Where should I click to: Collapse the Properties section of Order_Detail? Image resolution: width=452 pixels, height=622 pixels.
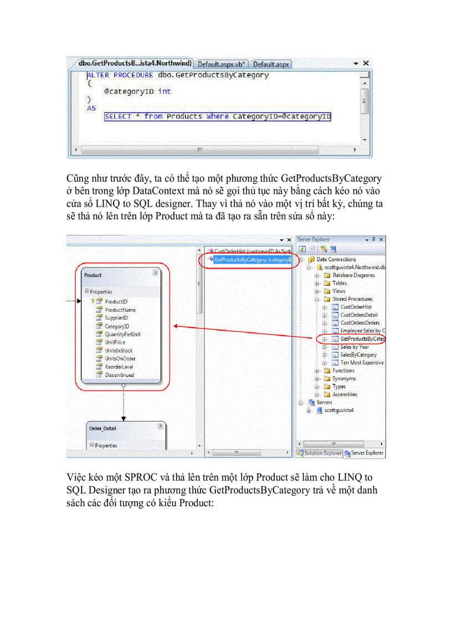click(91, 445)
